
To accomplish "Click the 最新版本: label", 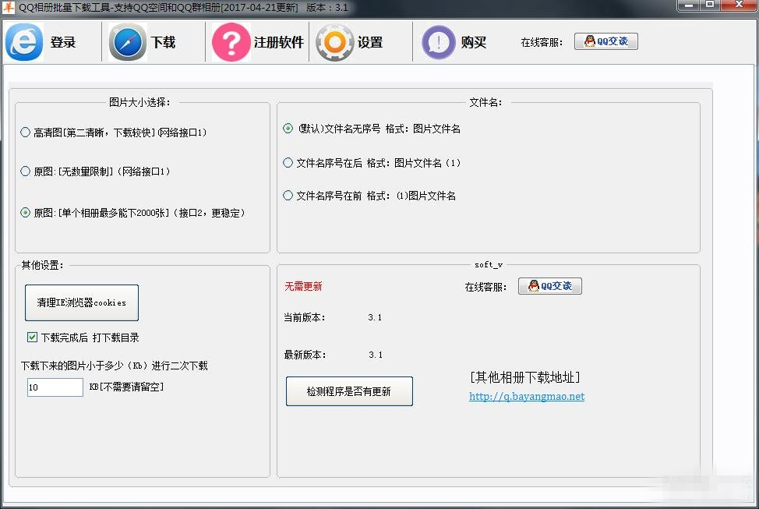I will (x=305, y=355).
